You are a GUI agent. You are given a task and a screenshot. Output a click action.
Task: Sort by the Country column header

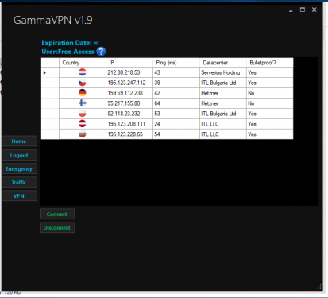[x=83, y=63]
